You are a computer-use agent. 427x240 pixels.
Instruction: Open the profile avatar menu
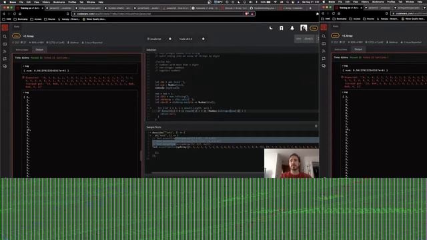pos(304,28)
